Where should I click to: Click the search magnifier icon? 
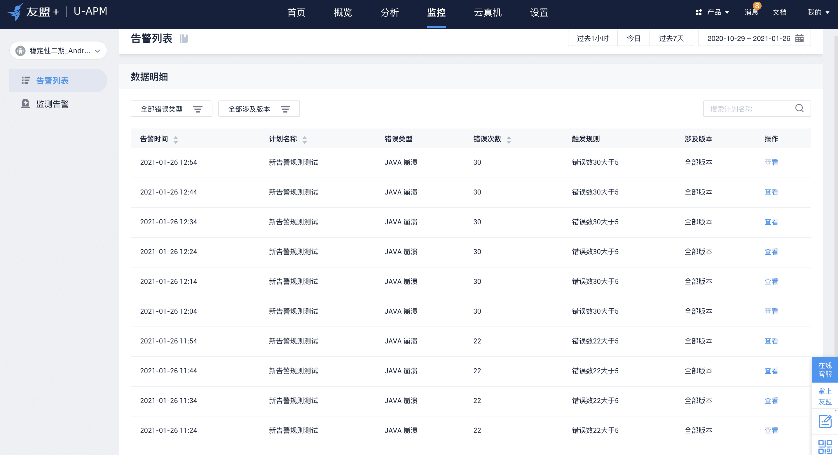click(x=799, y=108)
